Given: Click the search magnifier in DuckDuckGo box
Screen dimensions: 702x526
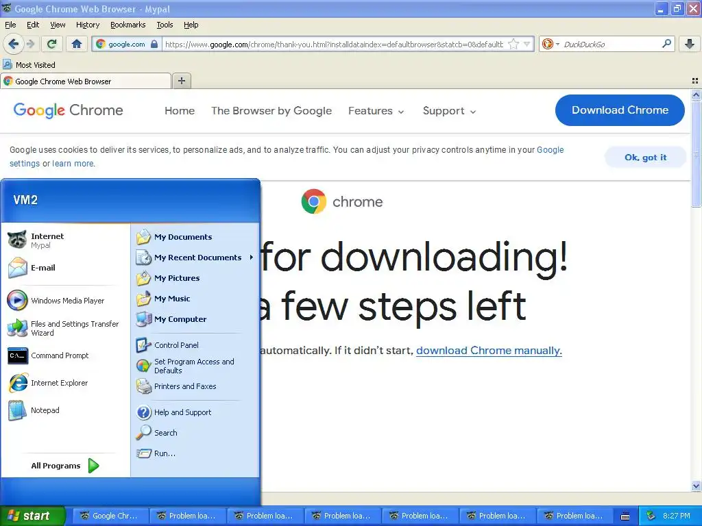Looking at the screenshot, I should (x=666, y=44).
